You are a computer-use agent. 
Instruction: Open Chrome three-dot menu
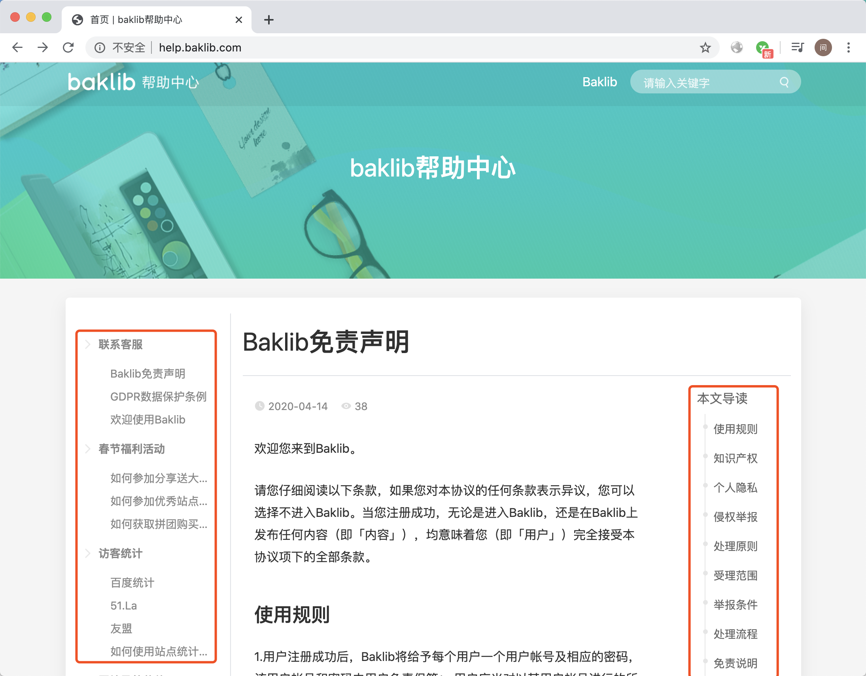pyautogui.click(x=849, y=47)
